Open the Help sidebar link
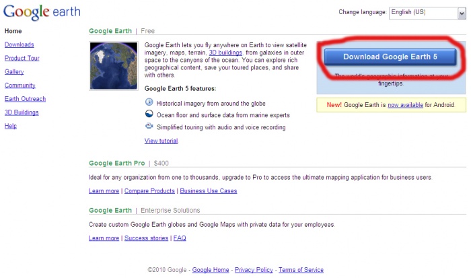The height and width of the screenshot is (278, 471). tap(11, 126)
